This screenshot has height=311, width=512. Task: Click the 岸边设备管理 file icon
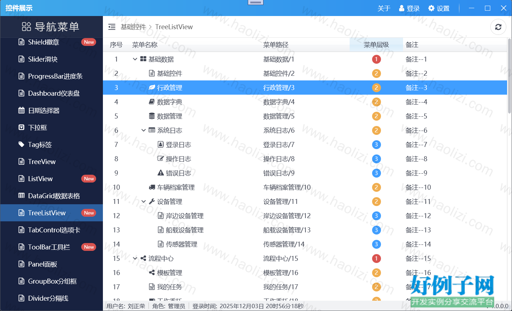pyautogui.click(x=161, y=216)
